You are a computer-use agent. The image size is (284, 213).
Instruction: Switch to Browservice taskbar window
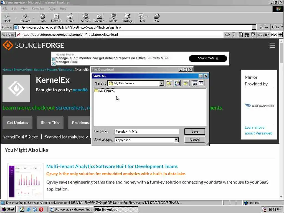click(x=71, y=209)
